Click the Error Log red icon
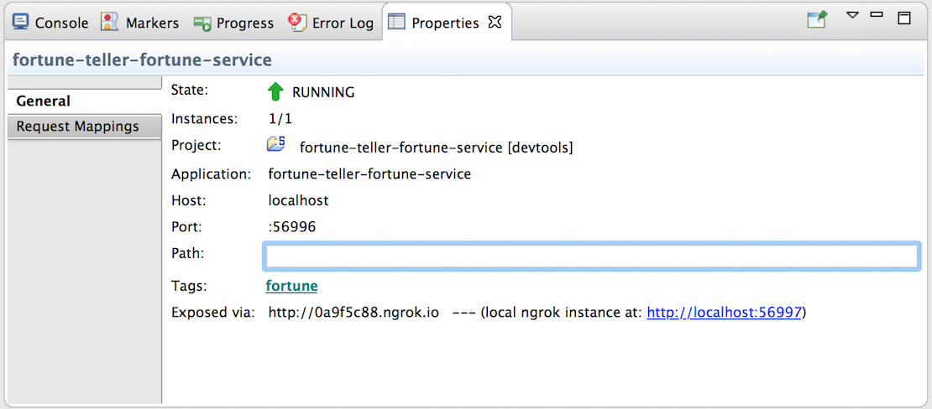The height and width of the screenshot is (409, 932). (296, 23)
